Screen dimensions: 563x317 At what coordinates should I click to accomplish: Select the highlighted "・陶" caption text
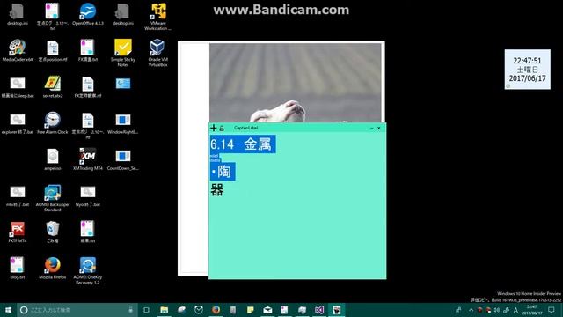(x=223, y=172)
